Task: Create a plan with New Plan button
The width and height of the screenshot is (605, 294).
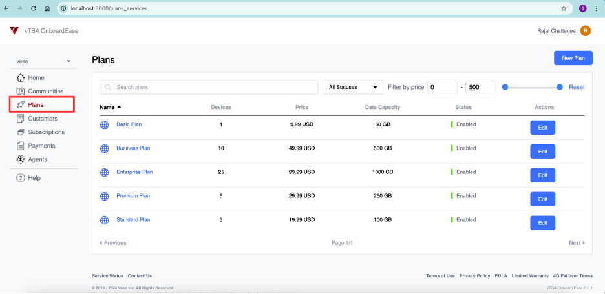Action: (x=573, y=58)
